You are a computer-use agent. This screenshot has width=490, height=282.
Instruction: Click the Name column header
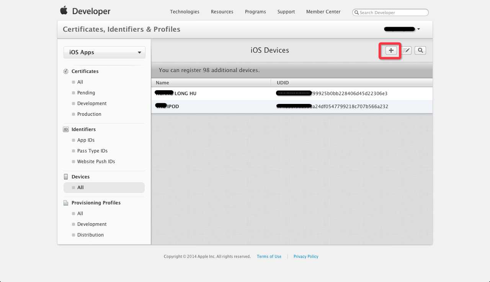point(162,83)
